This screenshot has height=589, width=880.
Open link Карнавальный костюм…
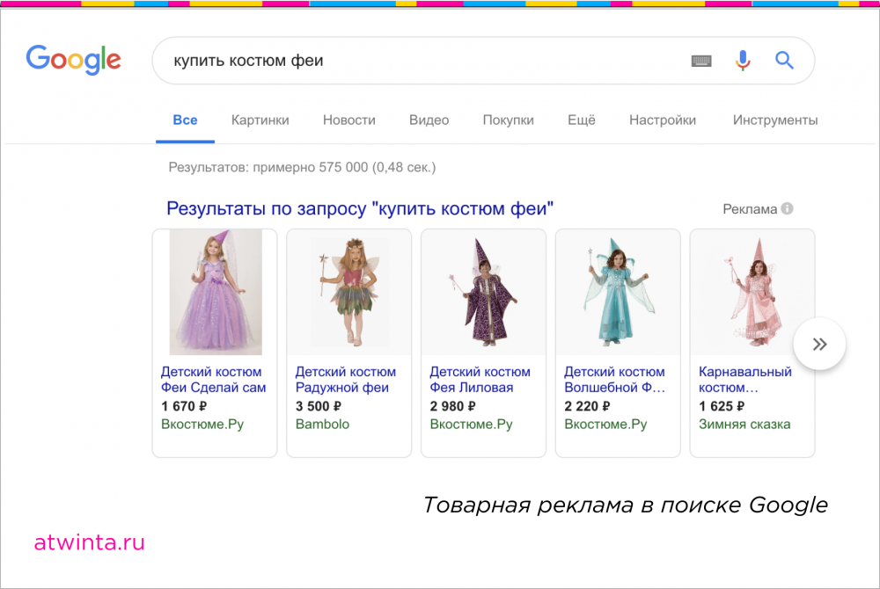[745, 380]
